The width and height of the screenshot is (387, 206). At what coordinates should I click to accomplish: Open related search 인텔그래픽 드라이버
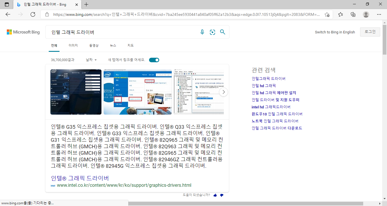[269, 79]
